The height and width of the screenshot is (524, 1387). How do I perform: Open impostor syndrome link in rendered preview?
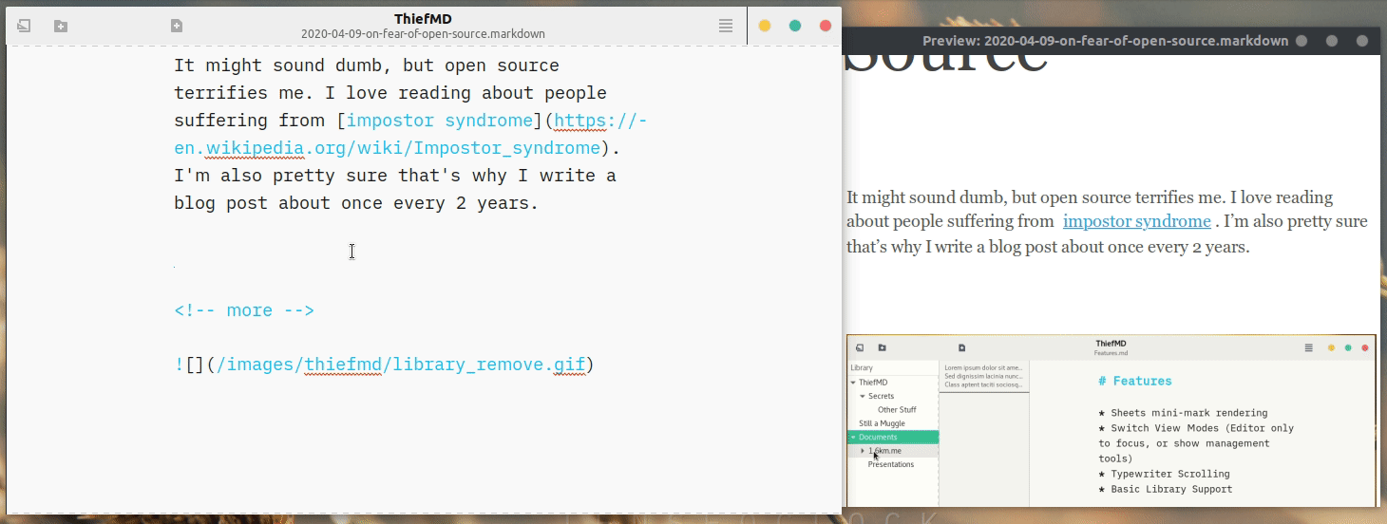1136,222
